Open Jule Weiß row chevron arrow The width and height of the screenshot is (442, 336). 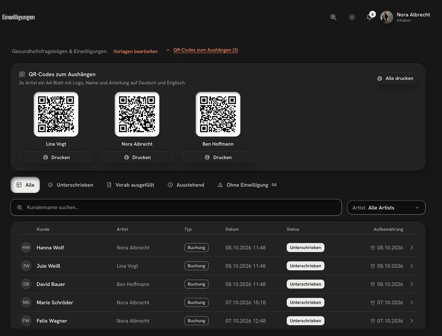[x=412, y=266]
